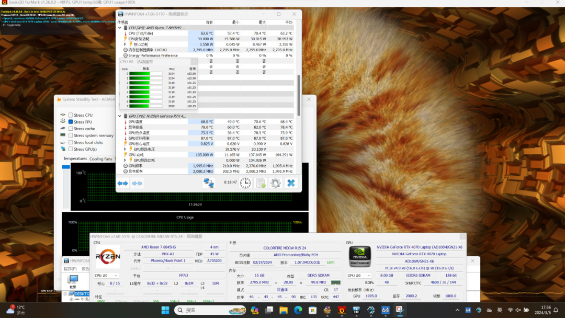Open Task View from the taskbar
The height and width of the screenshot is (318, 565).
pyautogui.click(x=269, y=310)
